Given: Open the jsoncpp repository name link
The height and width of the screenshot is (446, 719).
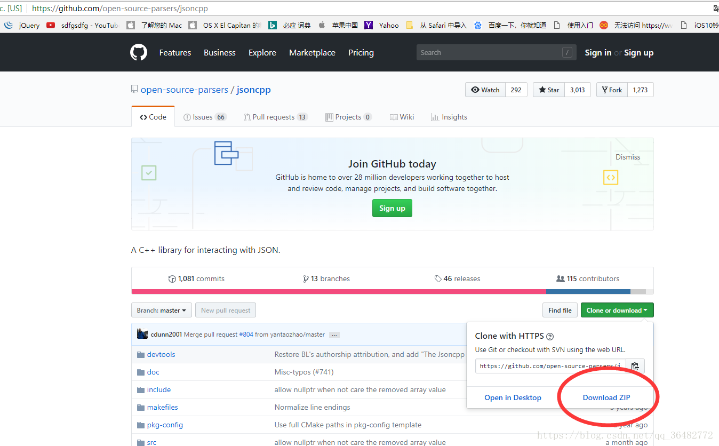Looking at the screenshot, I should point(254,90).
